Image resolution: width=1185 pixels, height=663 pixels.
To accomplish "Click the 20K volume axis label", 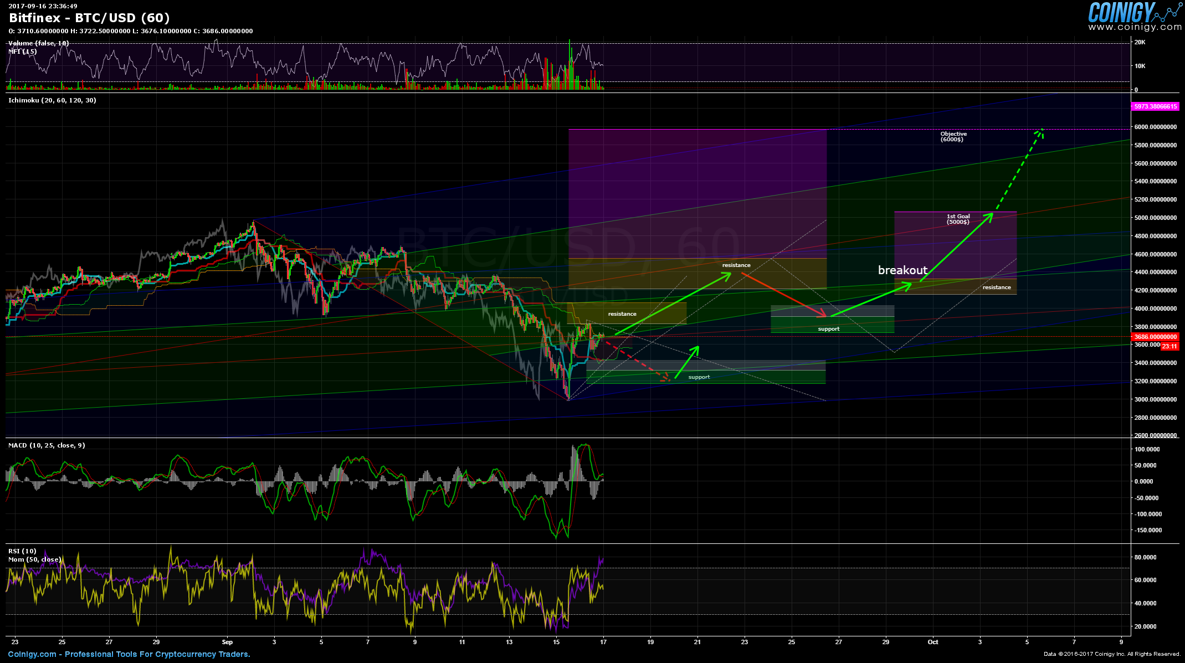I will click(1140, 42).
